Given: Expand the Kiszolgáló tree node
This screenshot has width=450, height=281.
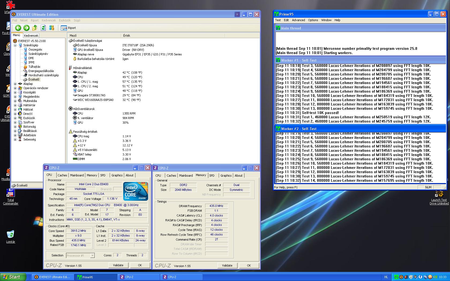Looking at the screenshot, I should 15,92.
